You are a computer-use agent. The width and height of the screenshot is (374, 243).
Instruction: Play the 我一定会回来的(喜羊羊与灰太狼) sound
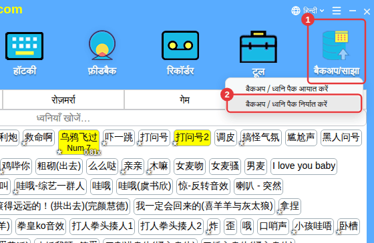(204, 206)
